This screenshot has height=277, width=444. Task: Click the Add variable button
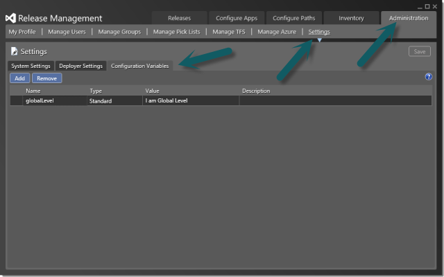[20, 78]
